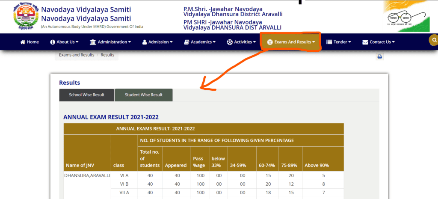
Task: Click the Total no. of students header
Action: click(x=150, y=158)
